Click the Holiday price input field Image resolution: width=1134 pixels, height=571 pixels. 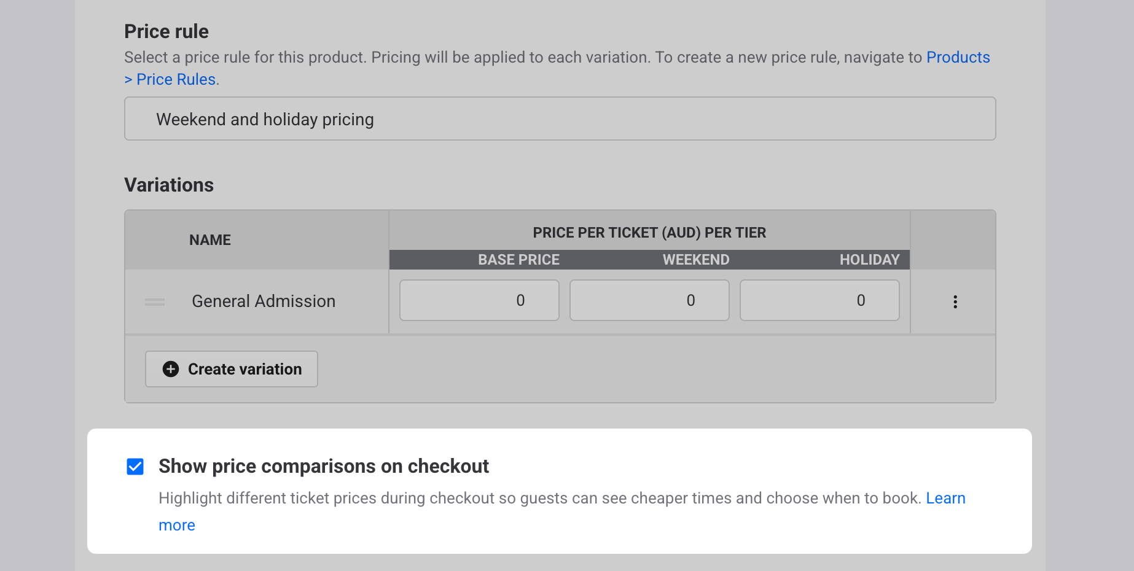pos(819,300)
